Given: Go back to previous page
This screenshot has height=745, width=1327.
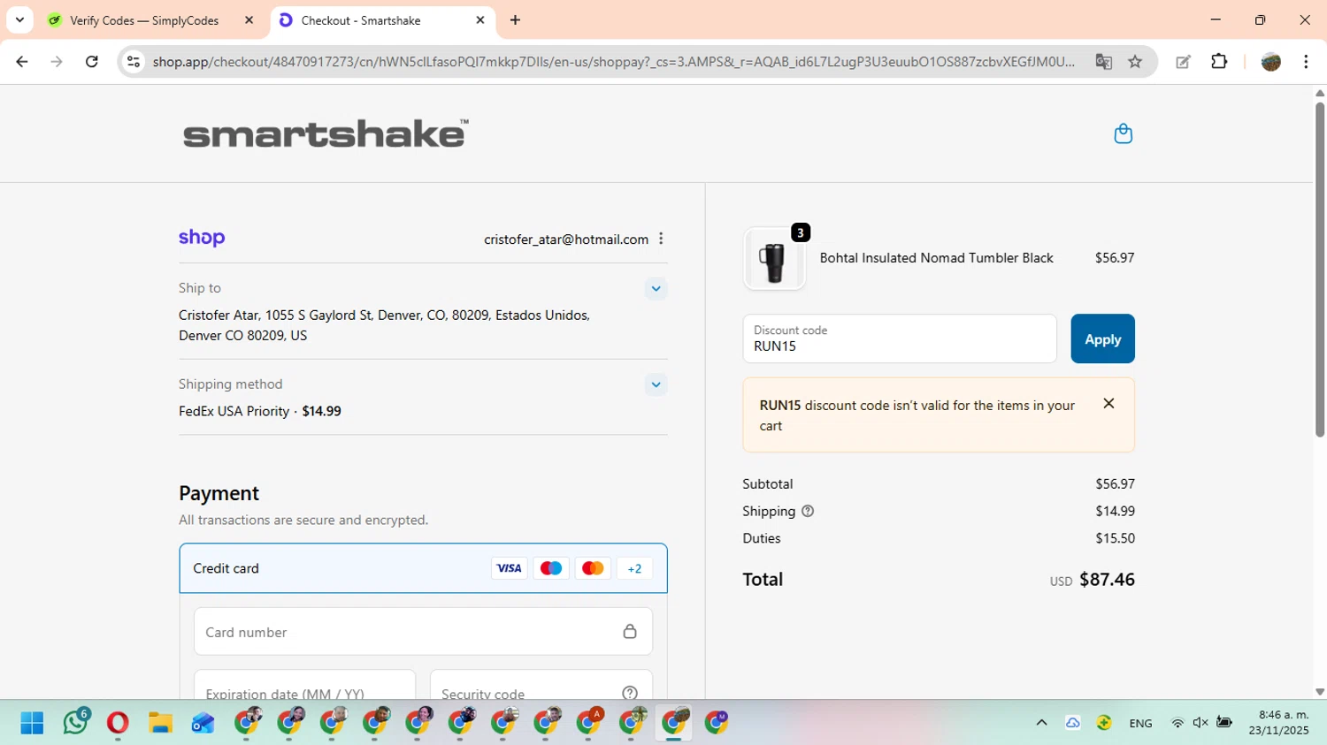Looking at the screenshot, I should pyautogui.click(x=22, y=61).
